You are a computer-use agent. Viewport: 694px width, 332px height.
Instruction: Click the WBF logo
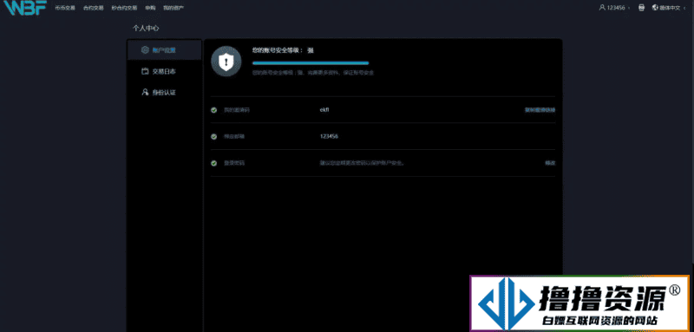click(25, 8)
